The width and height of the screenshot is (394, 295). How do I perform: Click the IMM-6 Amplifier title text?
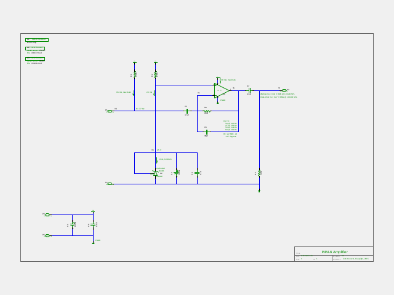tap(335, 252)
